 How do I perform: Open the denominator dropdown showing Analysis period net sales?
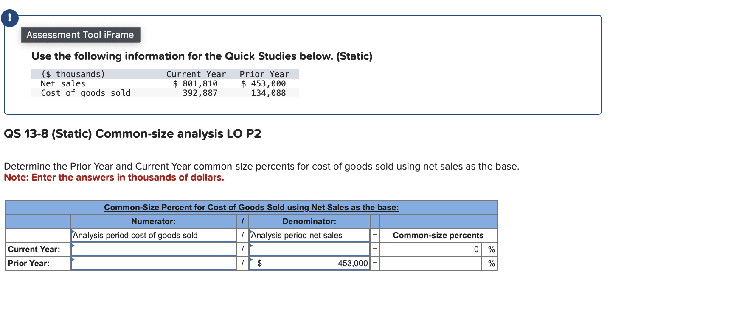309,235
